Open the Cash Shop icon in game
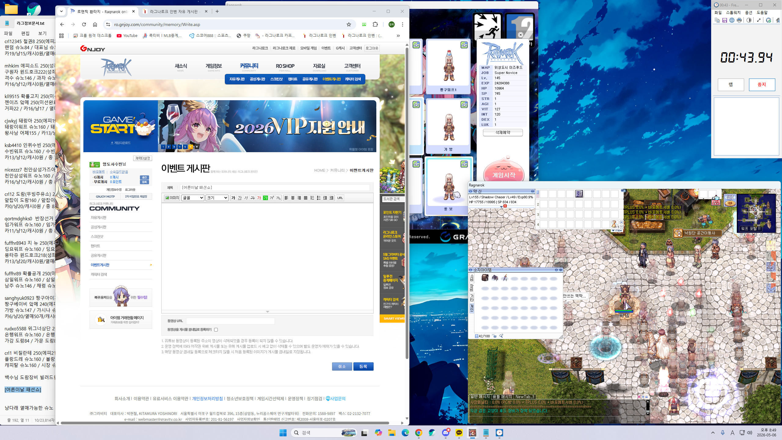The image size is (782, 440). [x=730, y=200]
